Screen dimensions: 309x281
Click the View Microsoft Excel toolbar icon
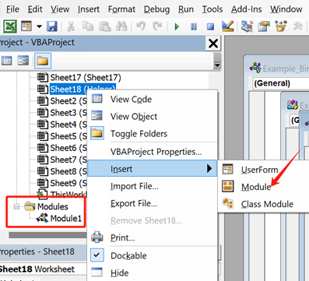click(10, 26)
